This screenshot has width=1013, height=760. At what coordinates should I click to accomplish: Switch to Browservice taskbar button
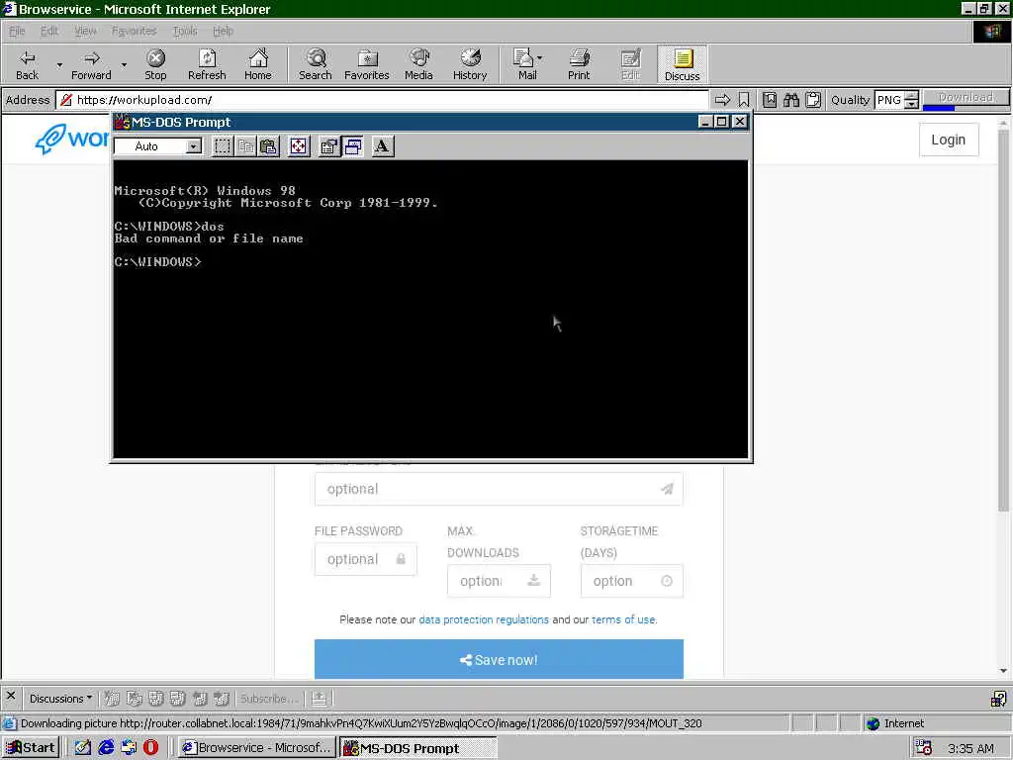coord(256,748)
